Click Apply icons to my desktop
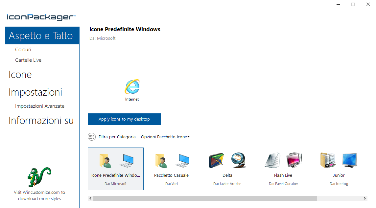 (x=124, y=119)
